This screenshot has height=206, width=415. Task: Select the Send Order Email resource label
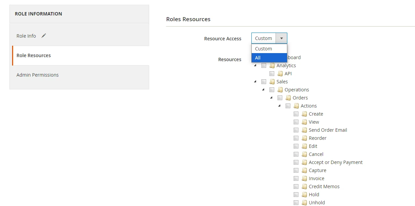328,130
